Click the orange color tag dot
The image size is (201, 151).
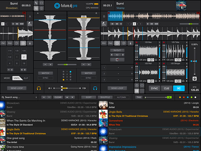click(180, 97)
